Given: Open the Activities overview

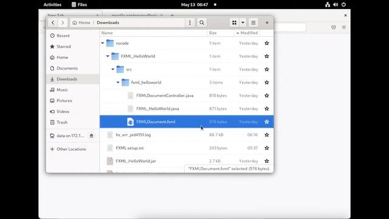Looking at the screenshot, I should click(52, 4).
